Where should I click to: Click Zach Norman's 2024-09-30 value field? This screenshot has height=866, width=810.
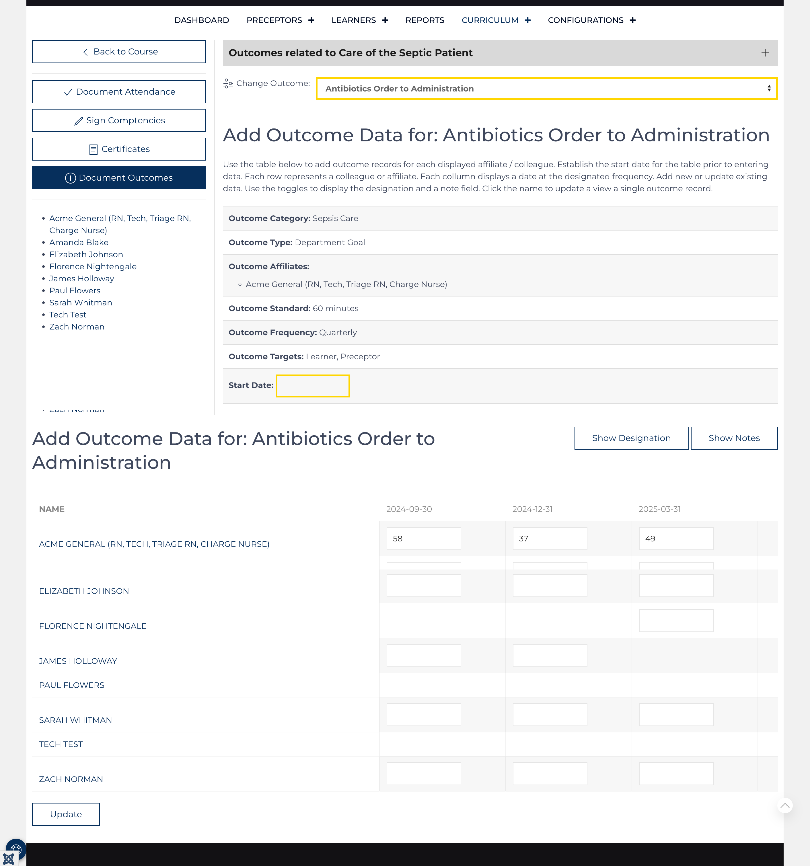click(x=424, y=773)
